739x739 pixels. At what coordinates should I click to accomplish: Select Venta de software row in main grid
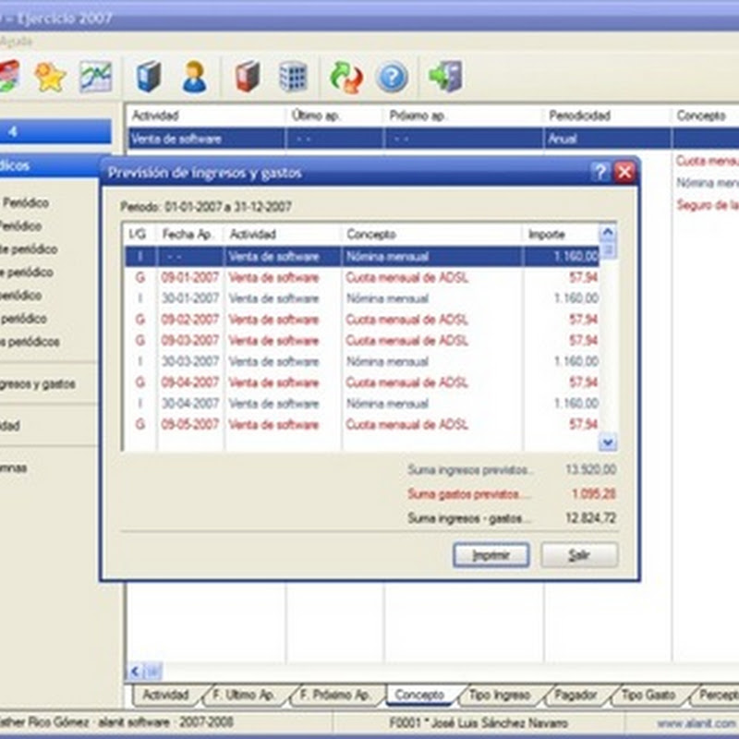tap(432, 139)
